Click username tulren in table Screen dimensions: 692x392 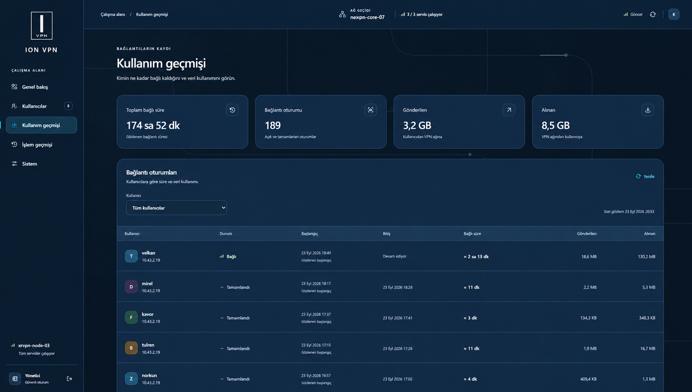(x=148, y=345)
